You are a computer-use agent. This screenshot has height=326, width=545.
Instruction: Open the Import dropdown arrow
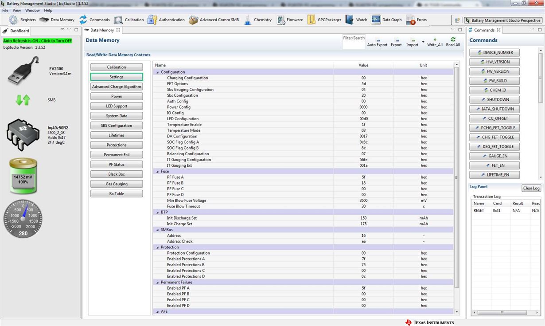click(x=423, y=43)
